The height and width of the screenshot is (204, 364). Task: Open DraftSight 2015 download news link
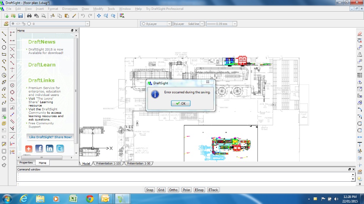tap(46, 51)
